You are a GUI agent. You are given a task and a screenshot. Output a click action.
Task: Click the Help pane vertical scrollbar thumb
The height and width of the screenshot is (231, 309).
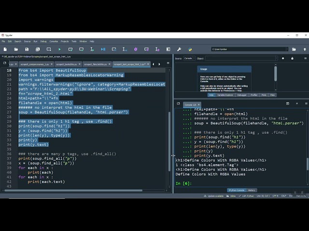tap(276, 74)
